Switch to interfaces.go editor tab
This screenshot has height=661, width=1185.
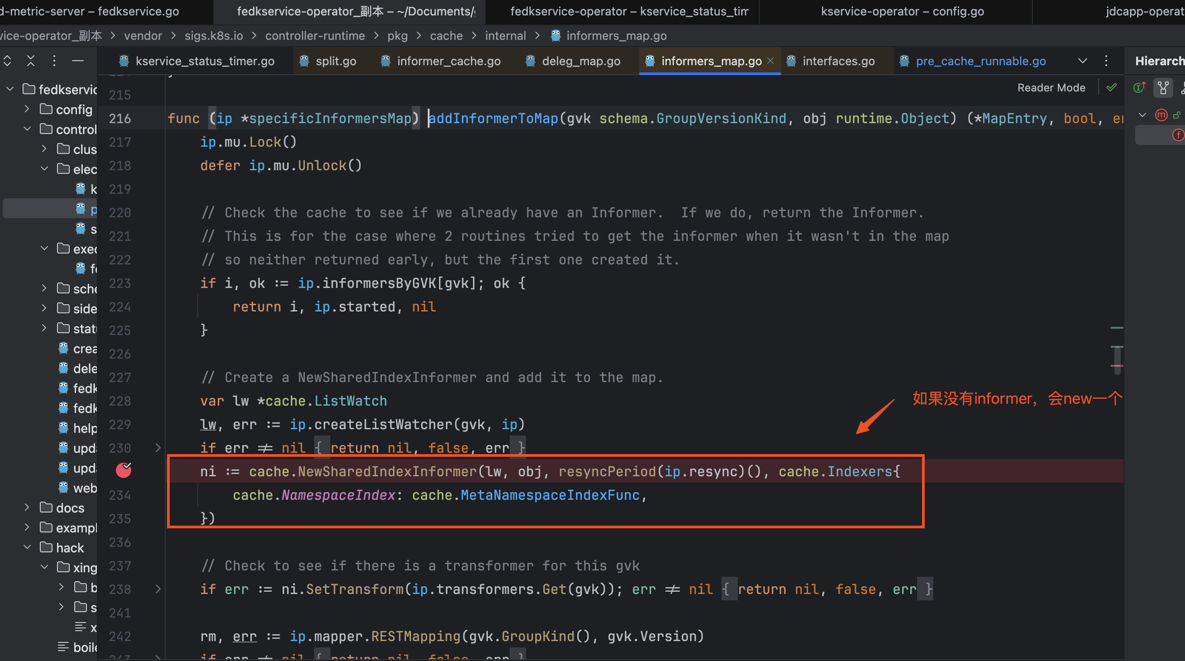[838, 61]
